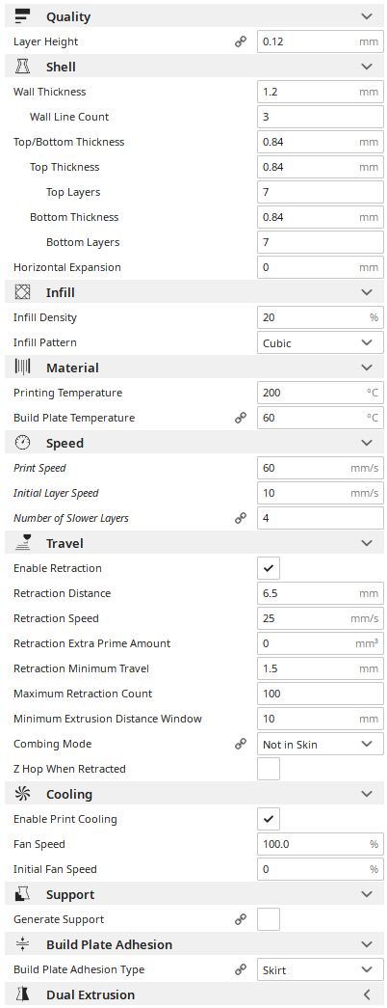Open the Build Plate Adhesion Type dropdown
Image resolution: width=387 pixels, height=1008 pixels.
click(321, 969)
